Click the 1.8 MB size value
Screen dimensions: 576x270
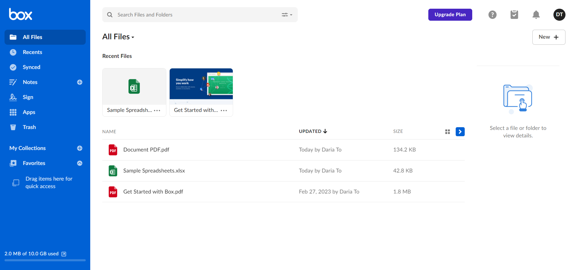(402, 192)
